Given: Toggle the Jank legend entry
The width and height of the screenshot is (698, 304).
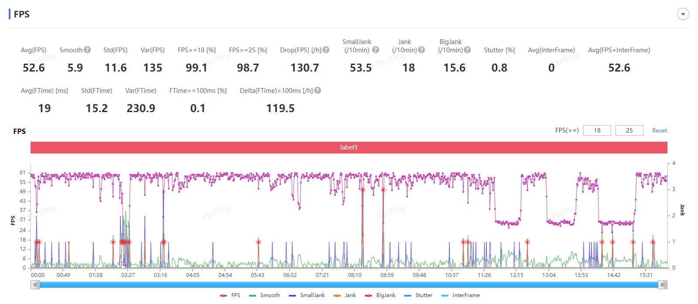Looking at the screenshot, I should click(345, 295).
